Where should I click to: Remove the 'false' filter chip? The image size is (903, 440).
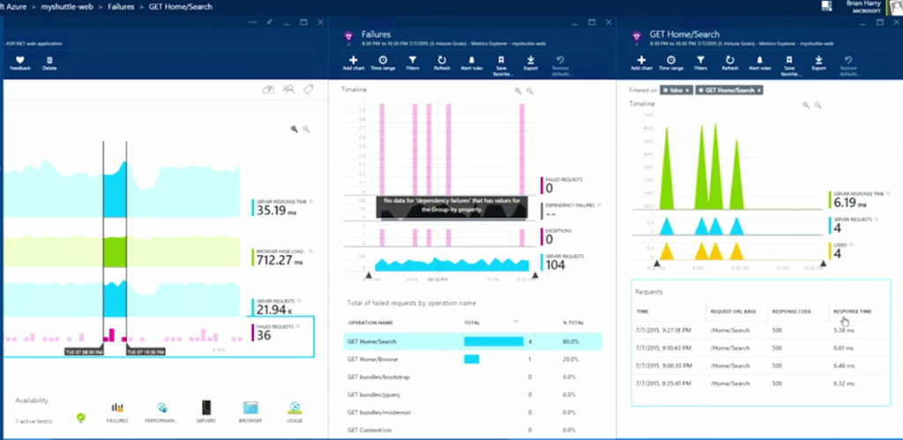[687, 91]
